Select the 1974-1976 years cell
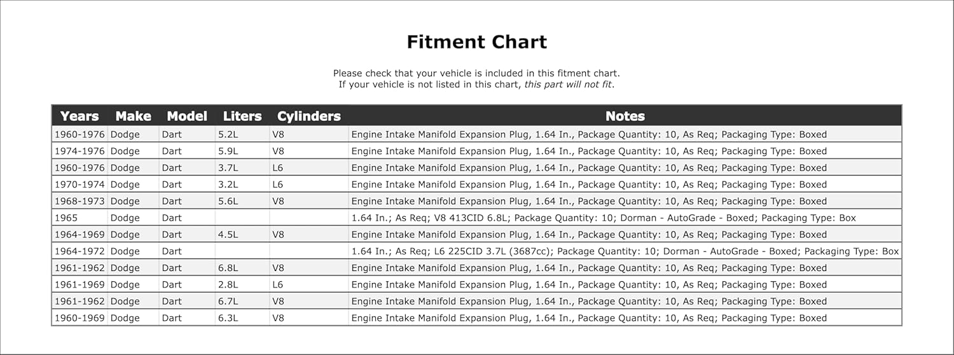Image resolution: width=954 pixels, height=355 pixels. click(x=79, y=151)
